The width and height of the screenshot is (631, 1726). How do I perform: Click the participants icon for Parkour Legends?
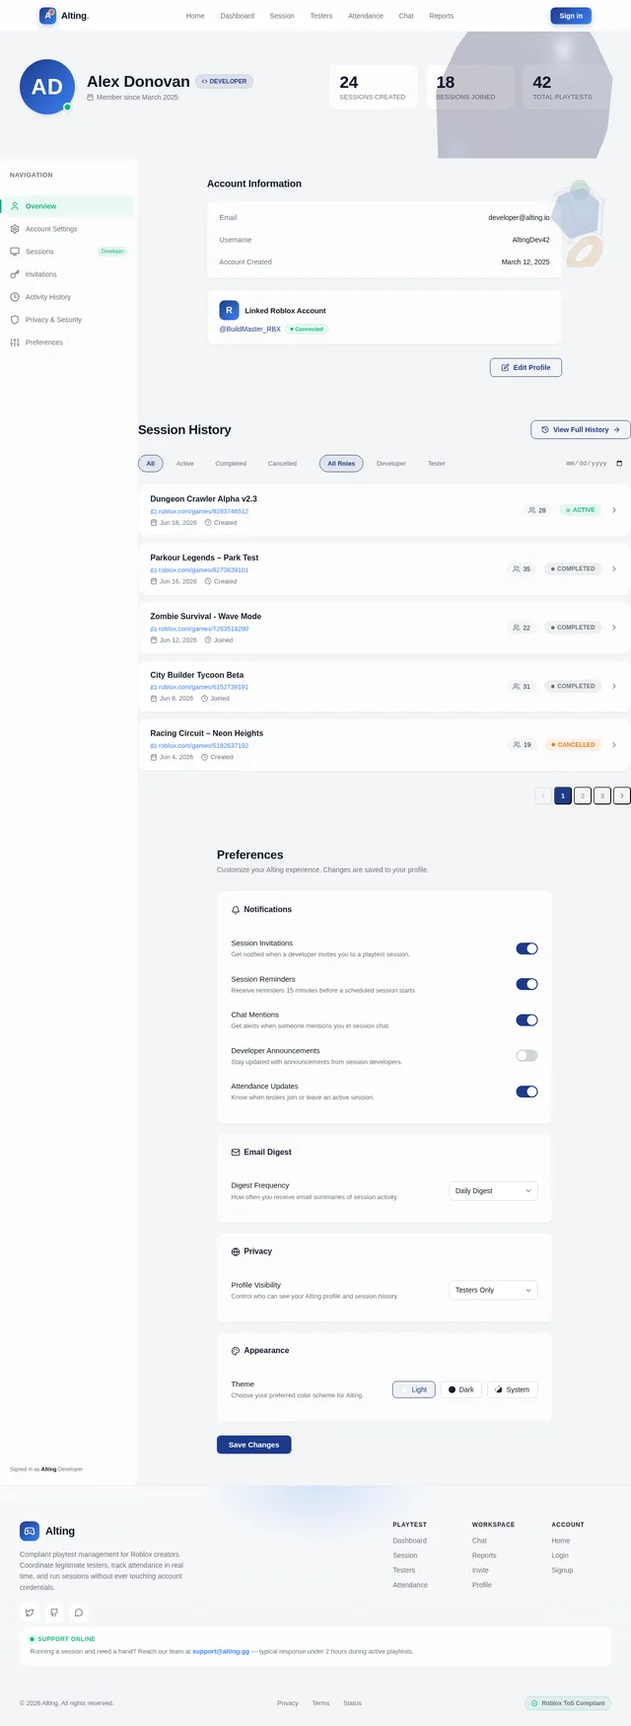click(517, 568)
